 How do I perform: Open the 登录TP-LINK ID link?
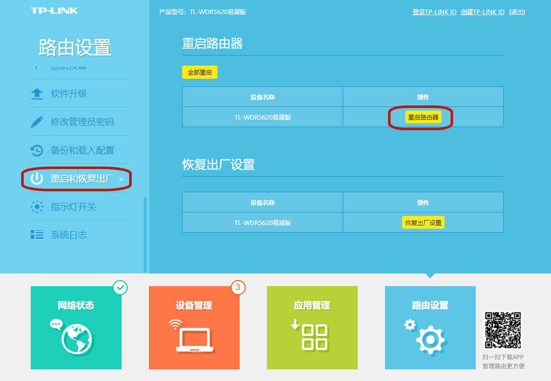434,12
